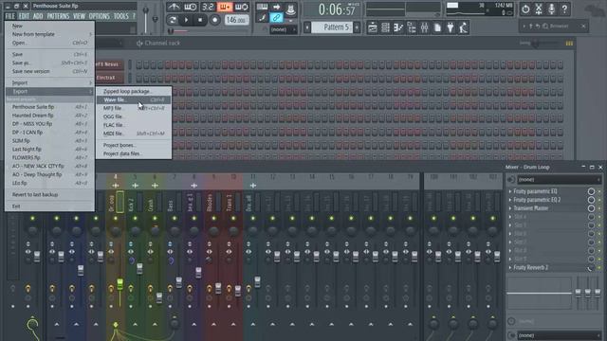Click the audio editor scissors icon

(539, 9)
